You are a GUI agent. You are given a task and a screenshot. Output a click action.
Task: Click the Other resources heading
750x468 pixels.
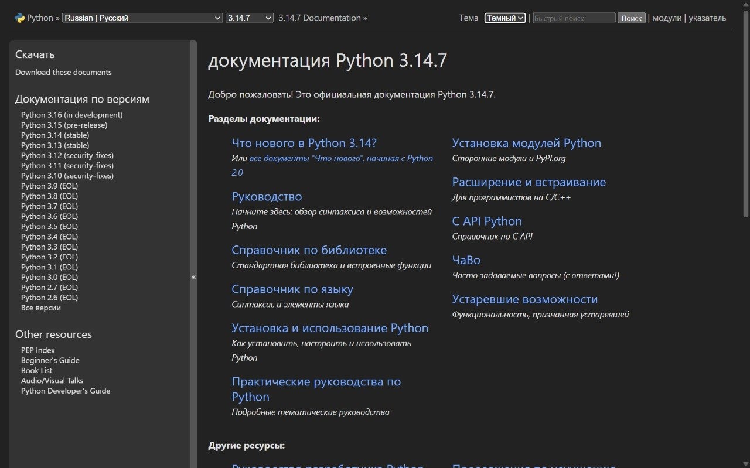coord(53,334)
